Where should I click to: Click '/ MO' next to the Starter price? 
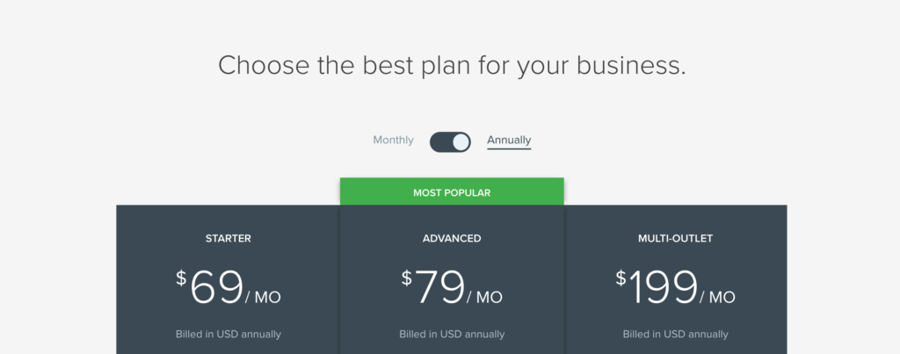(264, 298)
